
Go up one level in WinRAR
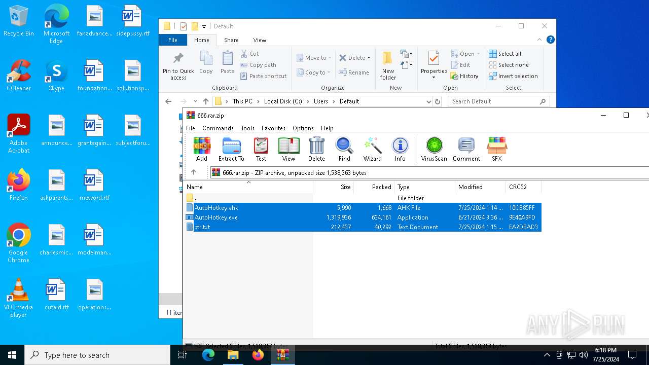(194, 172)
